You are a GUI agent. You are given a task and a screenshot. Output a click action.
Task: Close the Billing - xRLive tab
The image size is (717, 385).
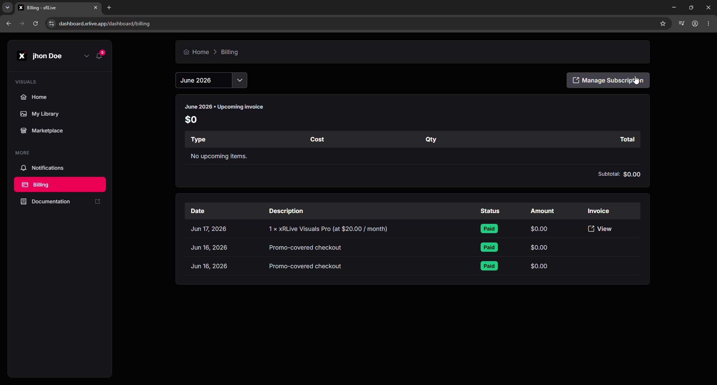point(96,7)
